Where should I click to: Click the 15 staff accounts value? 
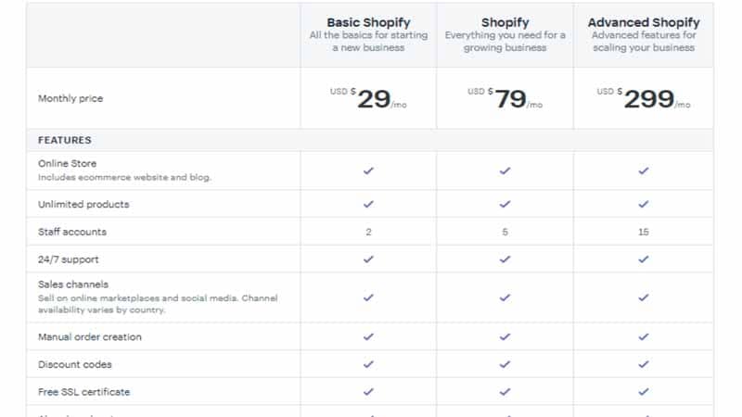click(x=643, y=232)
